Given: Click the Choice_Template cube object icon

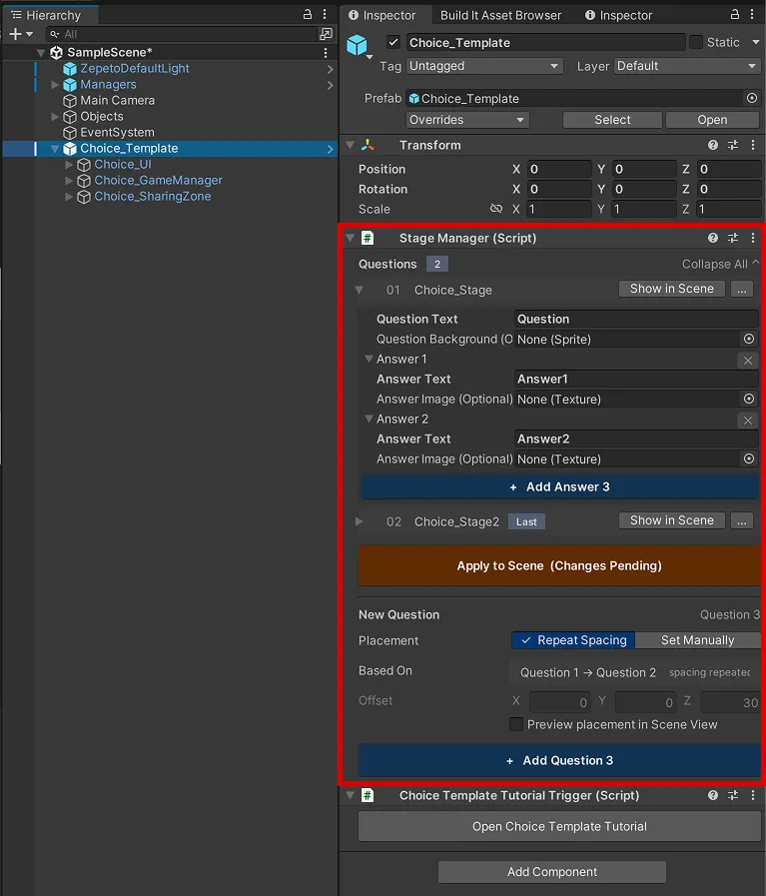Looking at the screenshot, I should pos(357,45).
